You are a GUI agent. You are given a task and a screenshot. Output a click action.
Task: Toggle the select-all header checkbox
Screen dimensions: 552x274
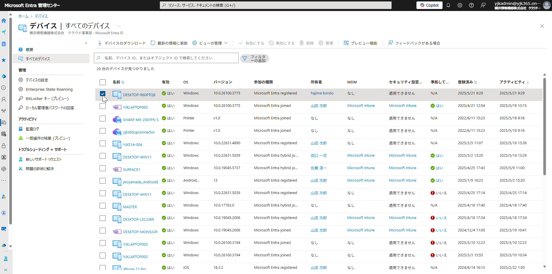coord(103,82)
